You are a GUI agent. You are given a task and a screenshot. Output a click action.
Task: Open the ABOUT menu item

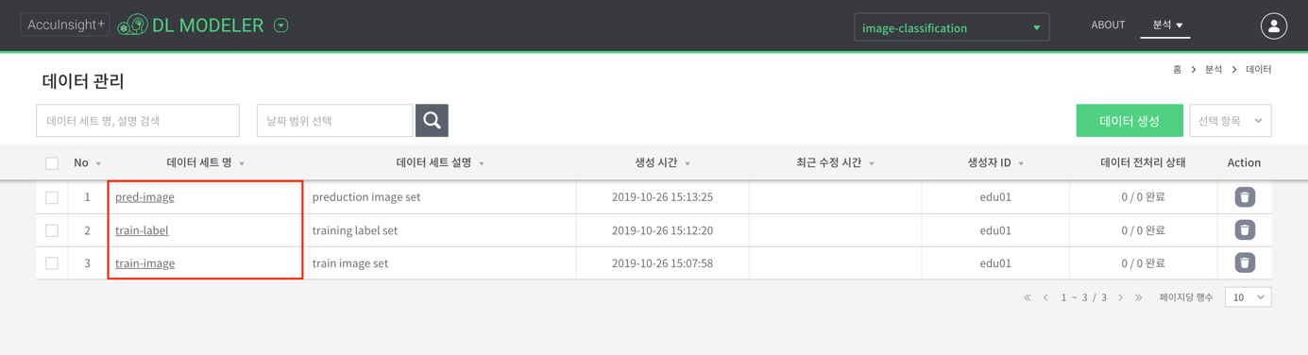[x=1108, y=25]
